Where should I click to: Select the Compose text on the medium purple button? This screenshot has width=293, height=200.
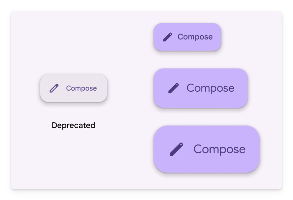[x=210, y=88]
